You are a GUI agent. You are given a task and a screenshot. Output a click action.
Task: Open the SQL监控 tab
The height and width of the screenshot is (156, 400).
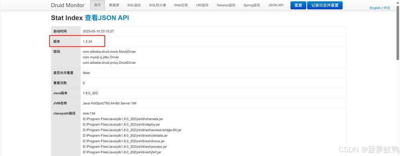coord(134,5)
